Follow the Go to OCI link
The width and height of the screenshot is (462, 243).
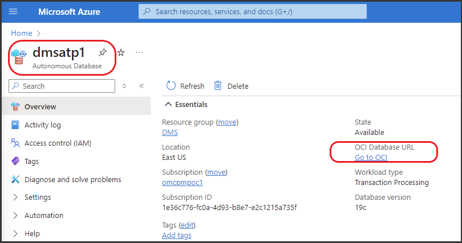pos(371,157)
